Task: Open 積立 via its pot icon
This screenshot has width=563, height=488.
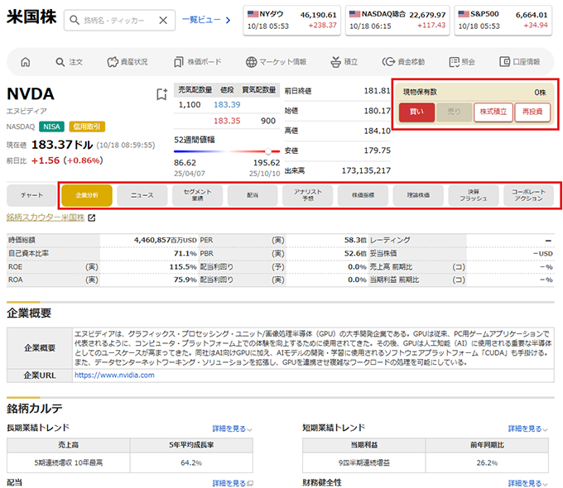Action: 334,62
